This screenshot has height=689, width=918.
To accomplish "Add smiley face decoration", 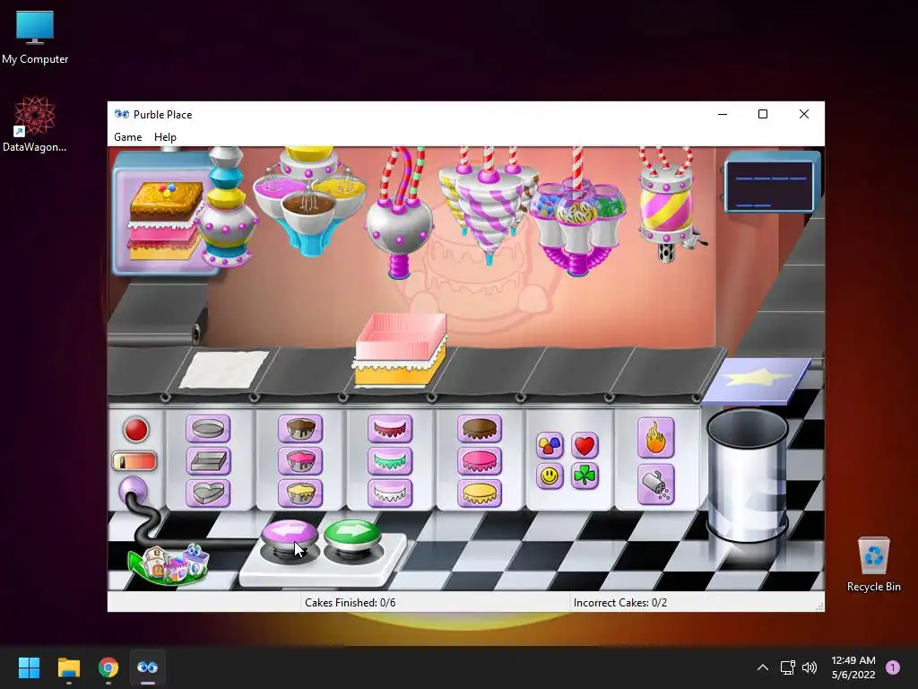I will click(x=550, y=475).
